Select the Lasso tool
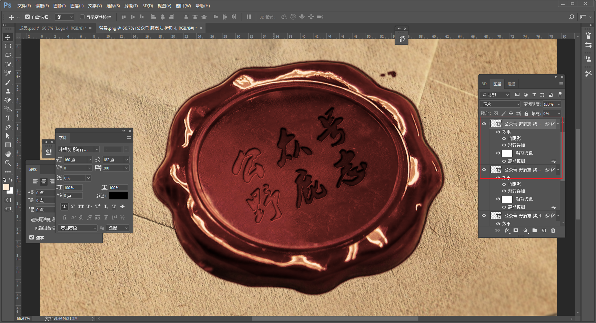Viewport: 596px width, 323px height. pyautogui.click(x=8, y=55)
